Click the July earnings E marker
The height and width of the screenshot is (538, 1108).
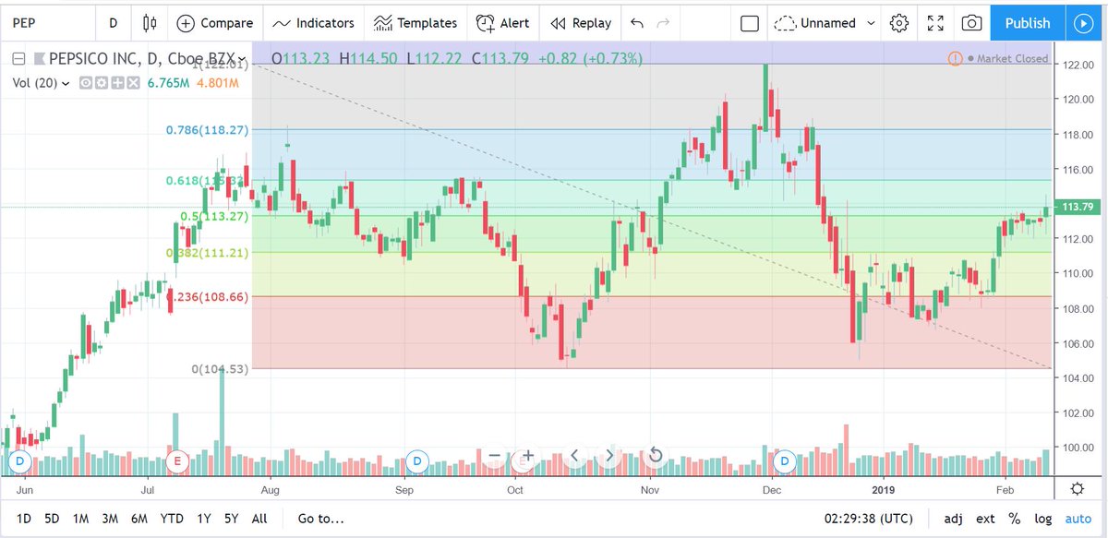pyautogui.click(x=176, y=460)
